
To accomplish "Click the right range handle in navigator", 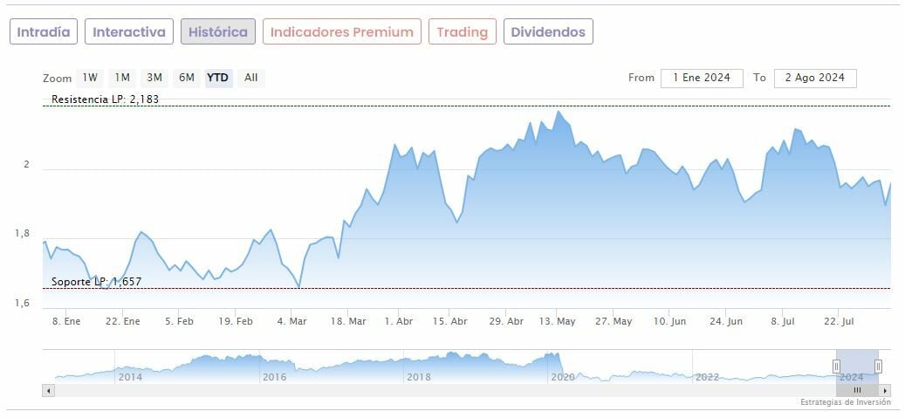I will pyautogui.click(x=878, y=366).
